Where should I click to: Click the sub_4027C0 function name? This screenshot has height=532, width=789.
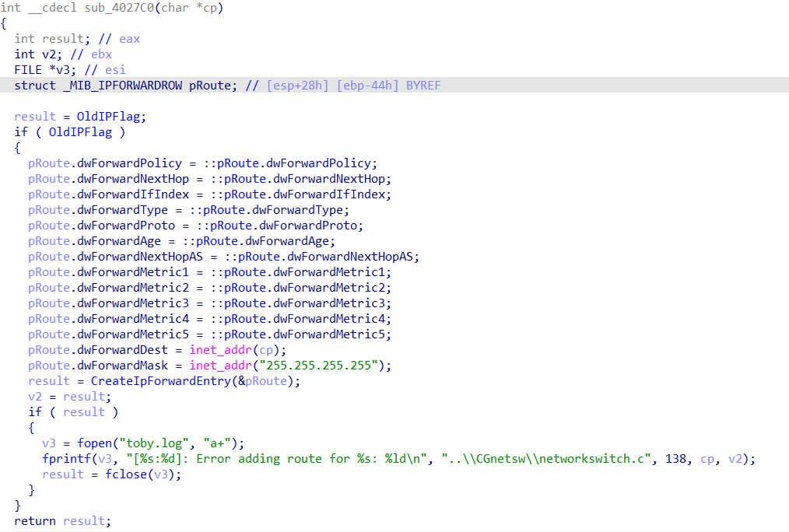(112, 8)
